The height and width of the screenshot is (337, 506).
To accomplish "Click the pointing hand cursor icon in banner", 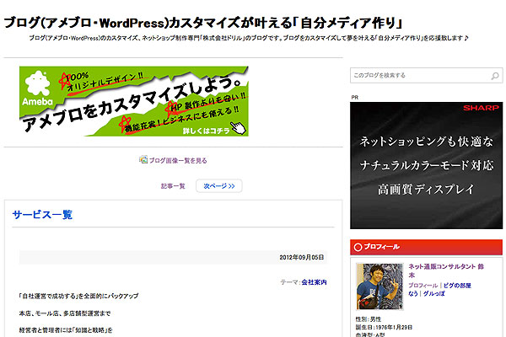I will (239, 128).
